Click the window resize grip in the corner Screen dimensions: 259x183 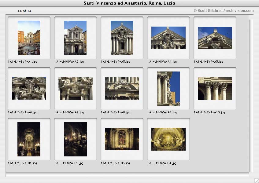257,181
